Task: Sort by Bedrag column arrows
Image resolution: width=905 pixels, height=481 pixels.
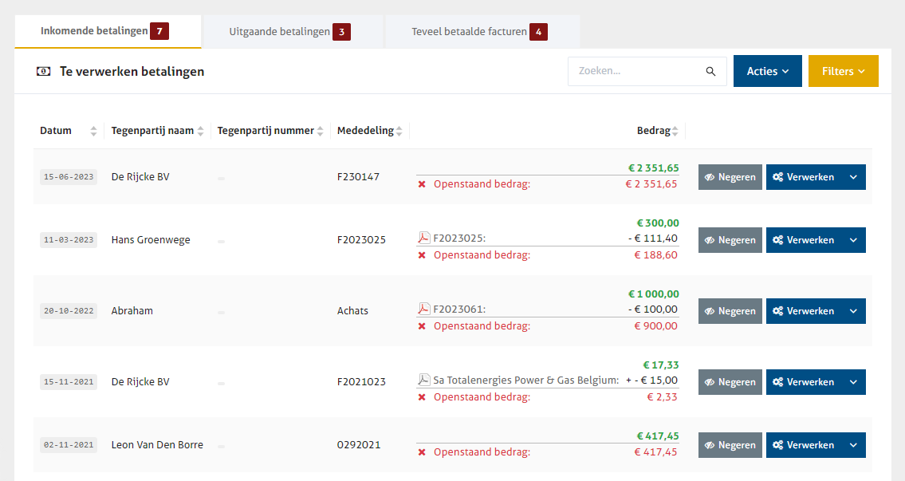Action: tap(675, 131)
